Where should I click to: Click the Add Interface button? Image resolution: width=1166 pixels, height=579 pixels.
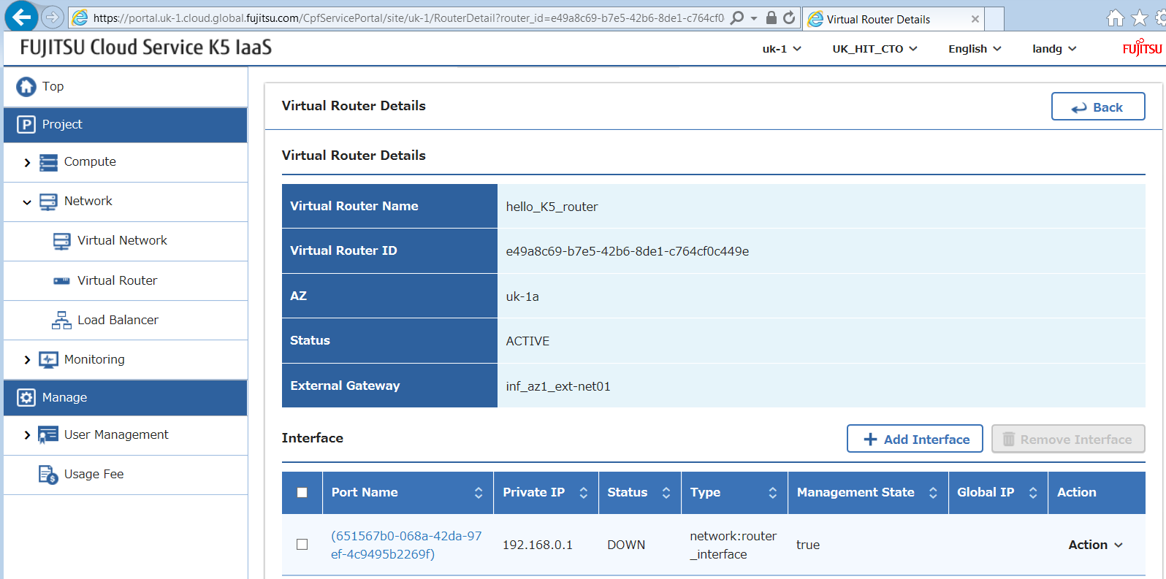[915, 440]
